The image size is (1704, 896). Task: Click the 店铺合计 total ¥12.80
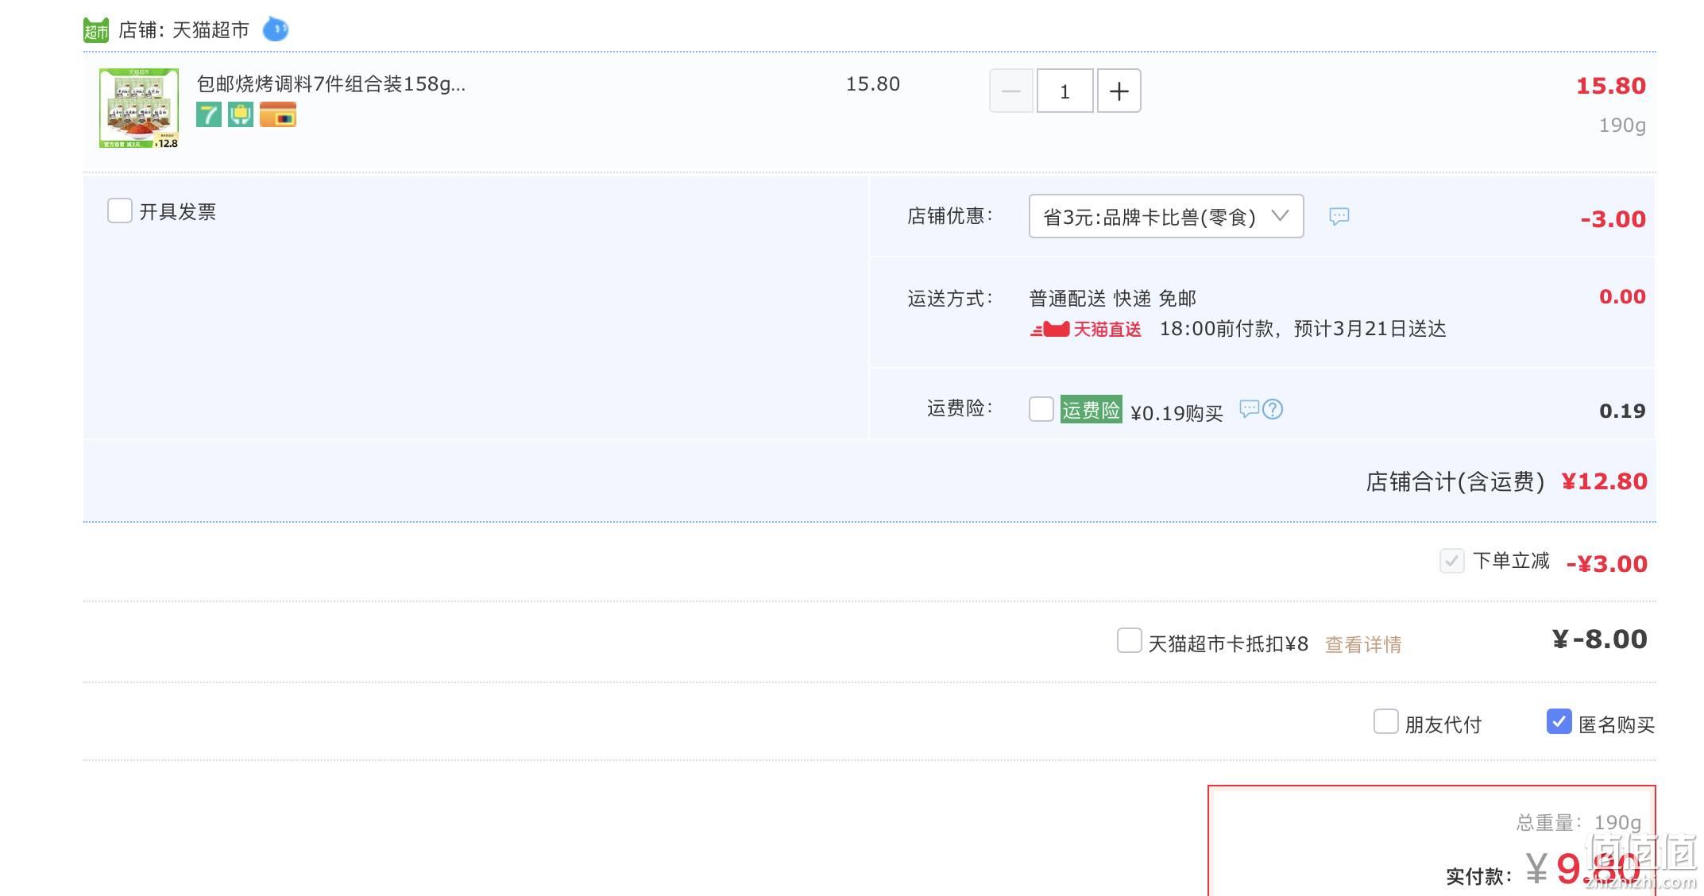(x=1605, y=481)
